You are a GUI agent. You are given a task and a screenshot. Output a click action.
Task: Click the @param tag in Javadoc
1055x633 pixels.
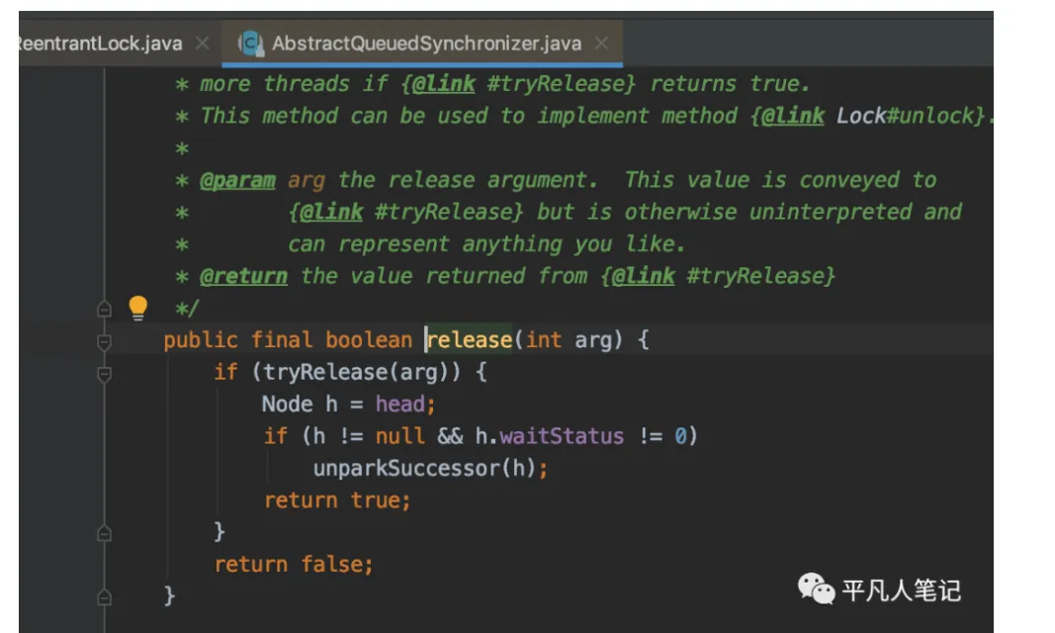pyautogui.click(x=237, y=180)
